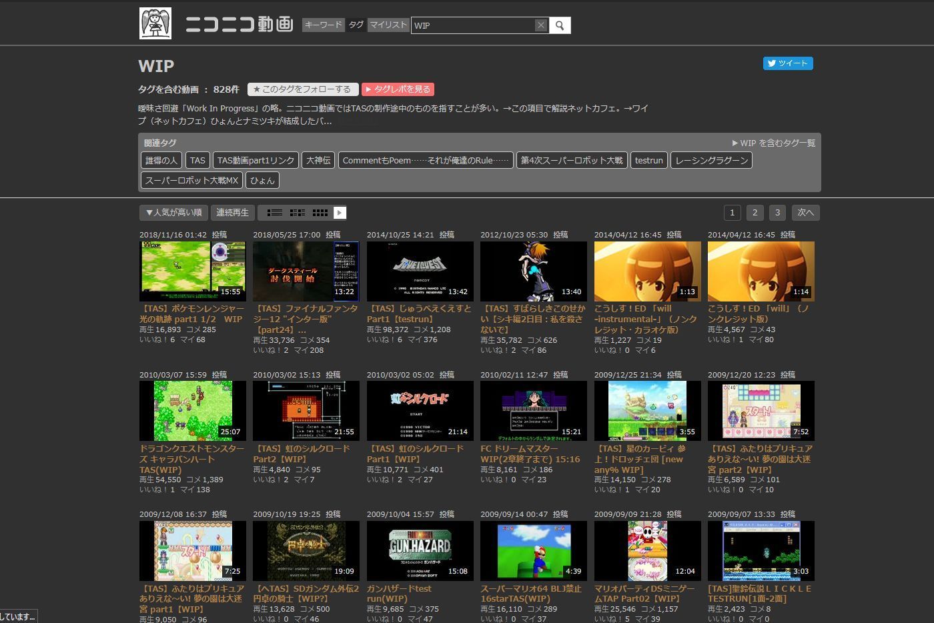The width and height of the screenshot is (934, 623).
Task: Open こうしす！ED will -instrumental- thumbnail
Action: click(x=648, y=271)
